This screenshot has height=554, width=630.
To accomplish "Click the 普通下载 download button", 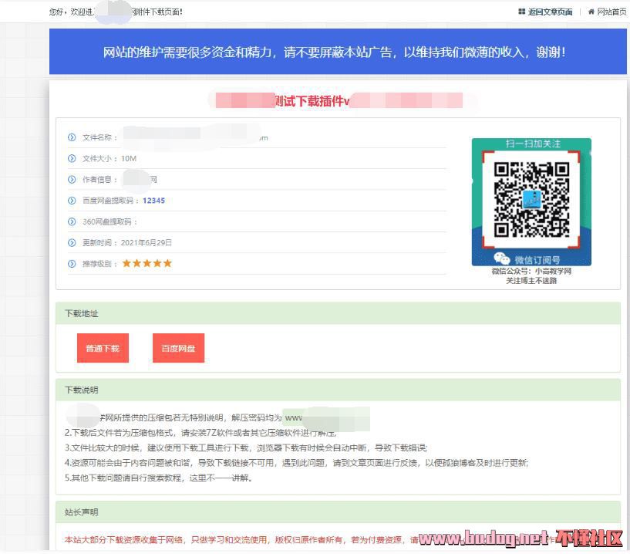I will click(103, 349).
